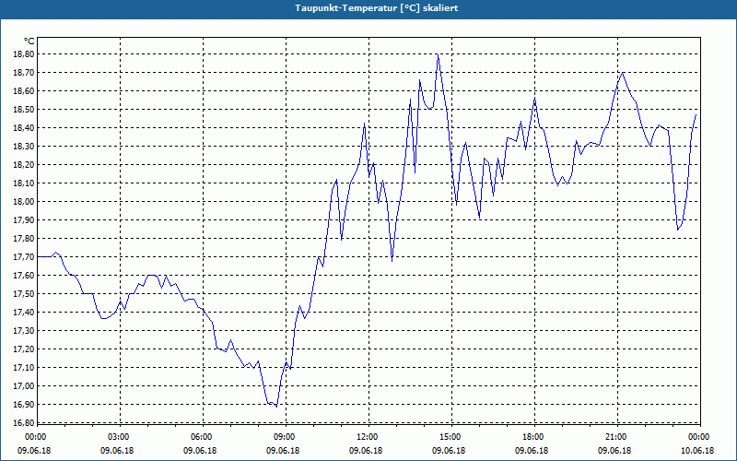Select the y-axis value "17,00"
Viewport: 737px width, 461px height.
(x=24, y=386)
